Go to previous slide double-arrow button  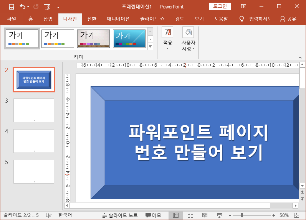(x=302, y=192)
